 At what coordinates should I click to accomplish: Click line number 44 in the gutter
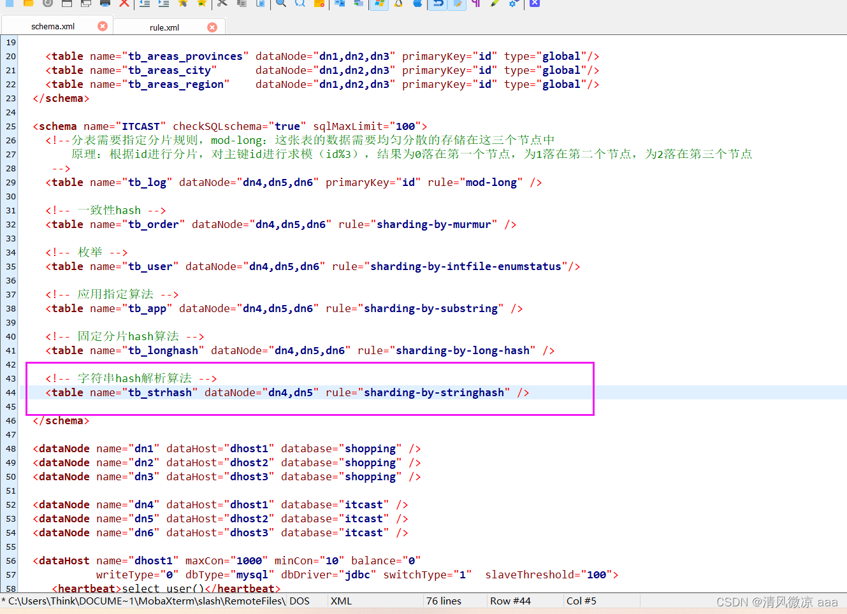pos(11,392)
